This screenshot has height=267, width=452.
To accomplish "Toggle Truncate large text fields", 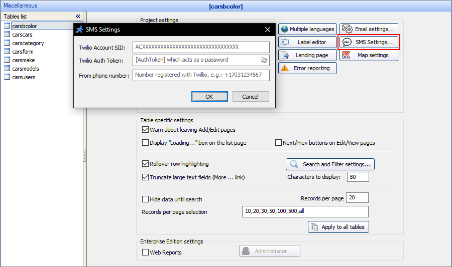I will tap(145, 177).
